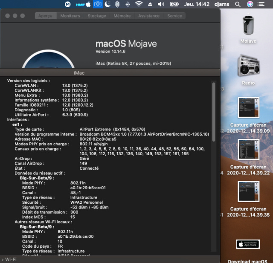Open the battery status menu
273x263 pixels.
(174, 4)
